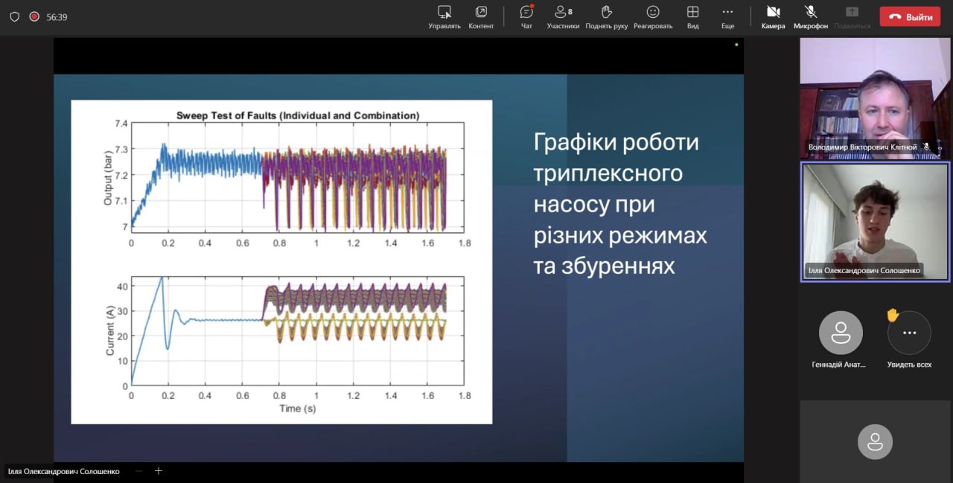
Task: Toggle the Камера on or off
Action: (773, 17)
